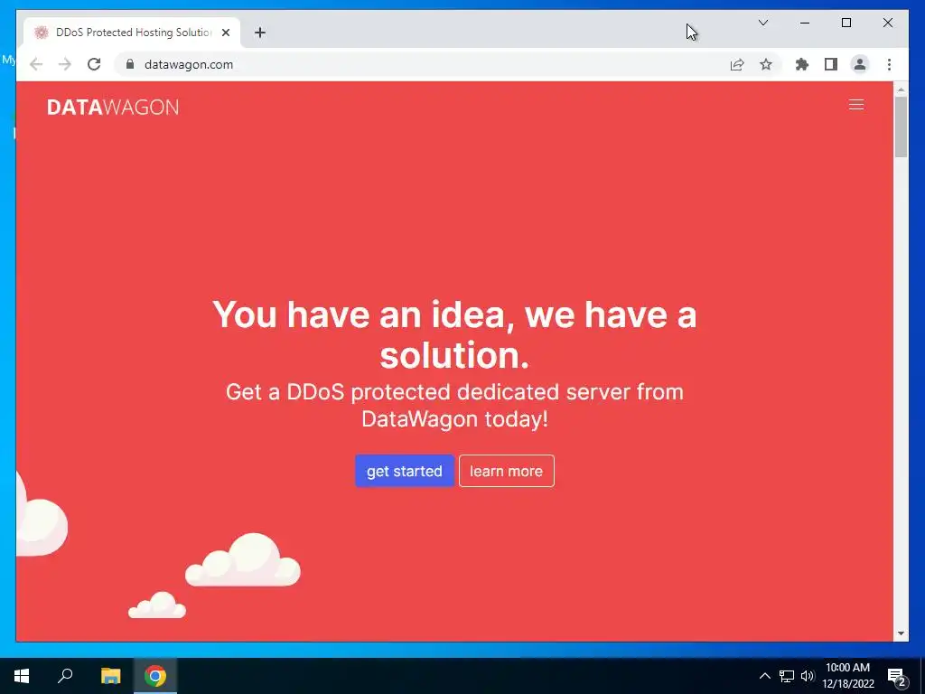View site info via lock icon

click(130, 64)
